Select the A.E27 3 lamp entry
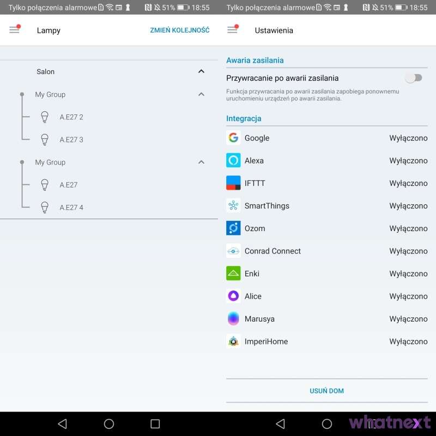 [x=71, y=140]
